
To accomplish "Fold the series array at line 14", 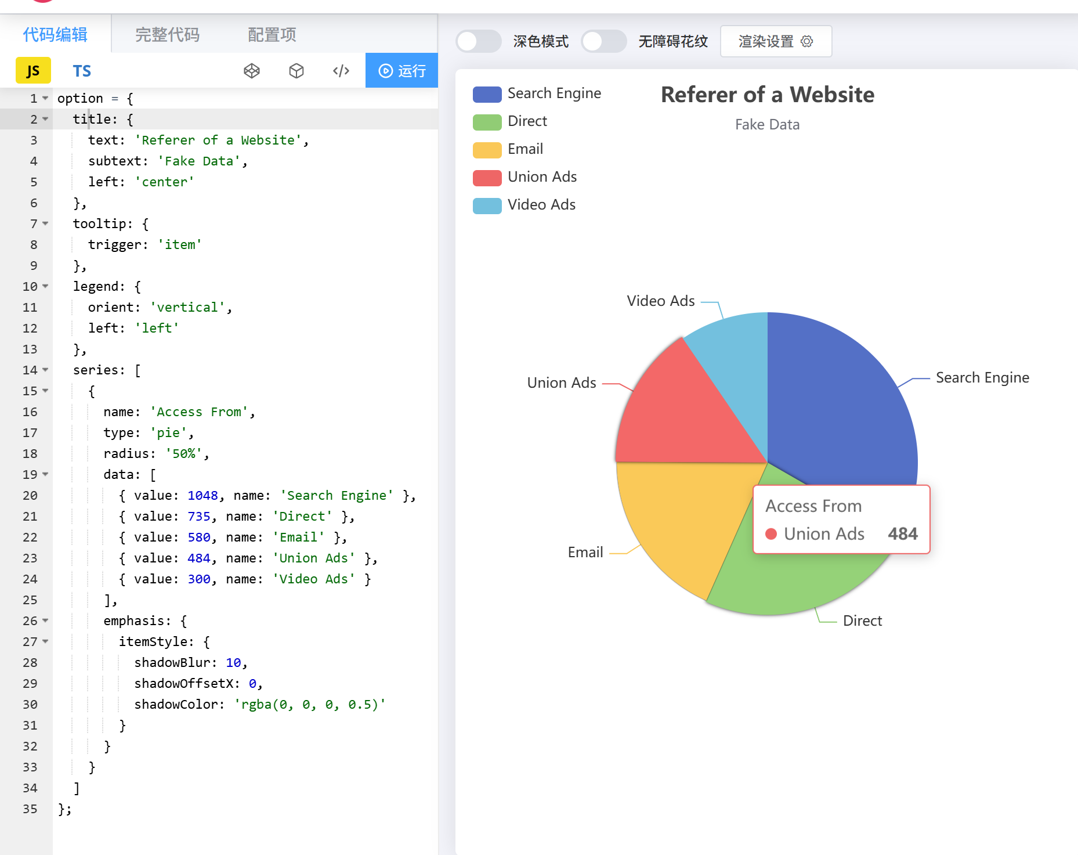I will (45, 370).
